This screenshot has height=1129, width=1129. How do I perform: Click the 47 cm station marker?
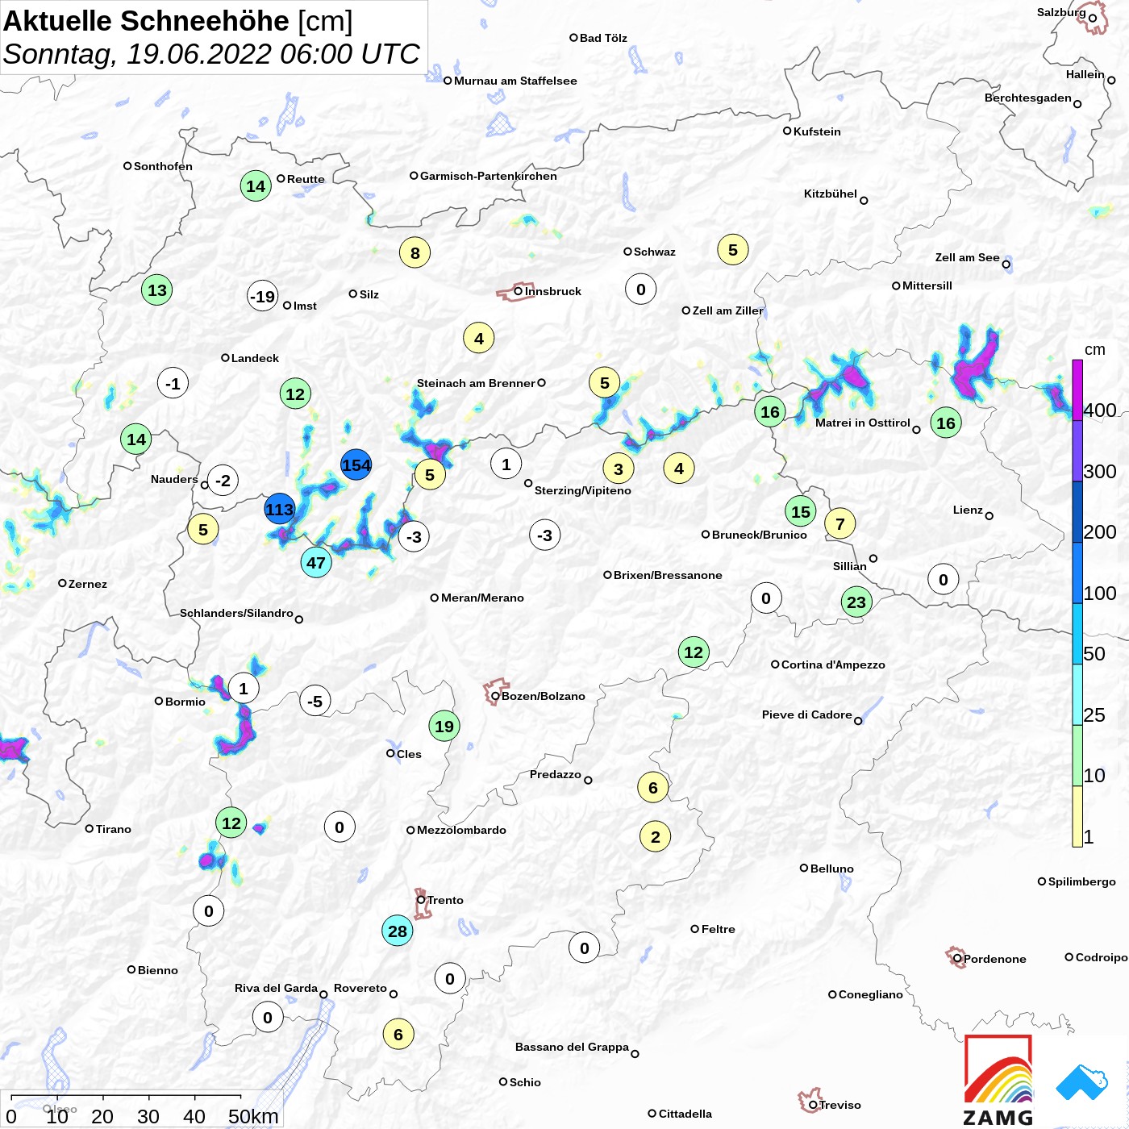316,563
